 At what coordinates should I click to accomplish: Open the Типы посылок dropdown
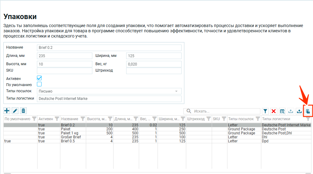coord(109,91)
